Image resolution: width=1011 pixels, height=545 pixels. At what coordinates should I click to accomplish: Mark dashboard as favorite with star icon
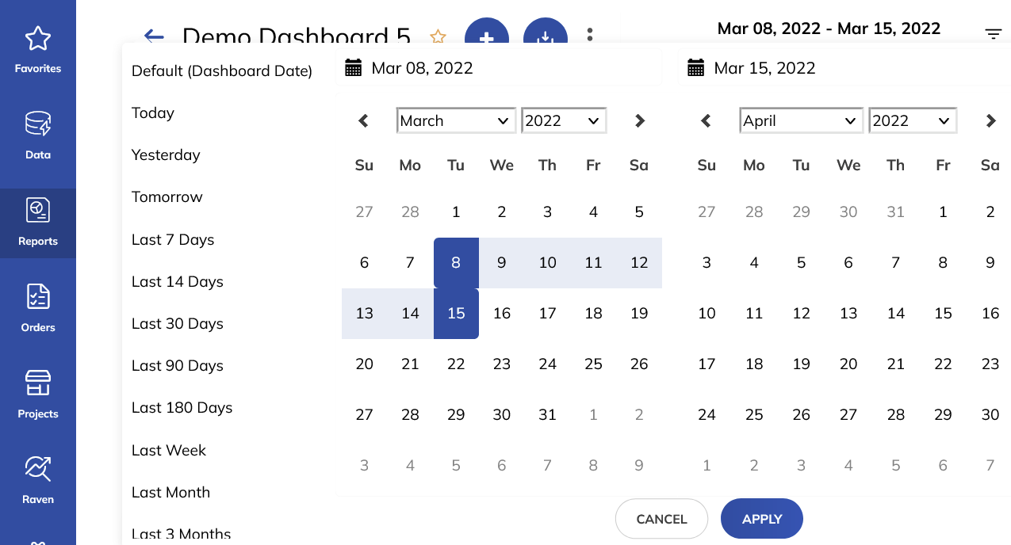click(438, 36)
